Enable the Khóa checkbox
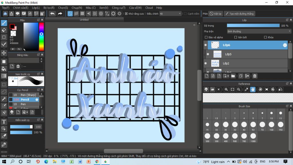This screenshot has height=165, width=293. 265,38
